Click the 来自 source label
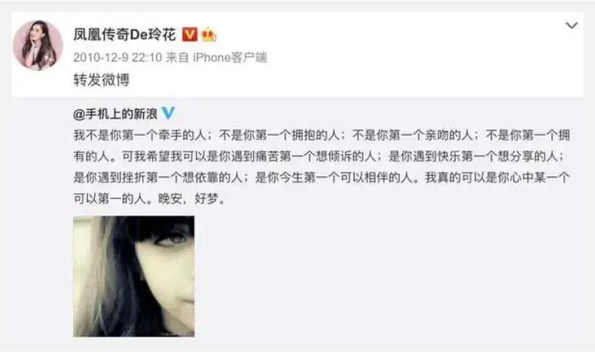Image resolution: width=595 pixels, height=352 pixels. (177, 57)
